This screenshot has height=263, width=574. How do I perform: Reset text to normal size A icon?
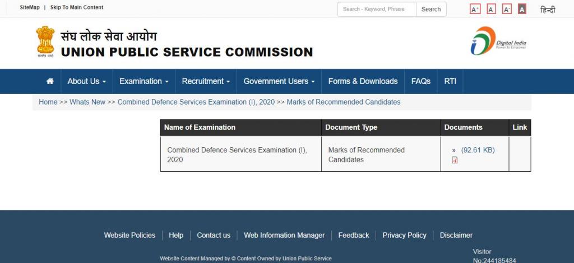(x=491, y=9)
